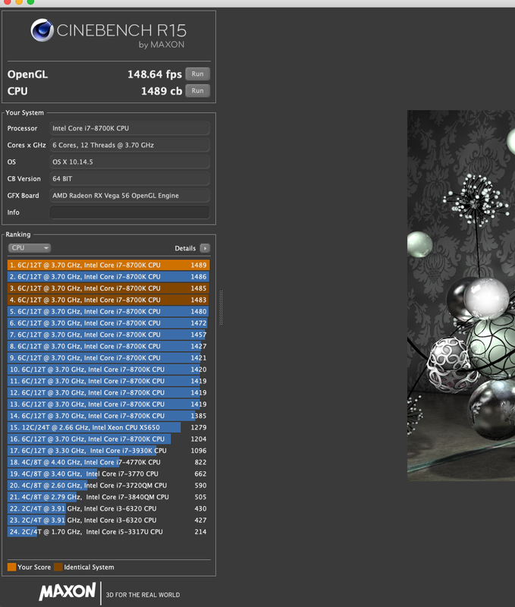The image size is (515, 607).
Task: Select the i3-6320 row scoring 430
Action: pyautogui.click(x=108, y=509)
